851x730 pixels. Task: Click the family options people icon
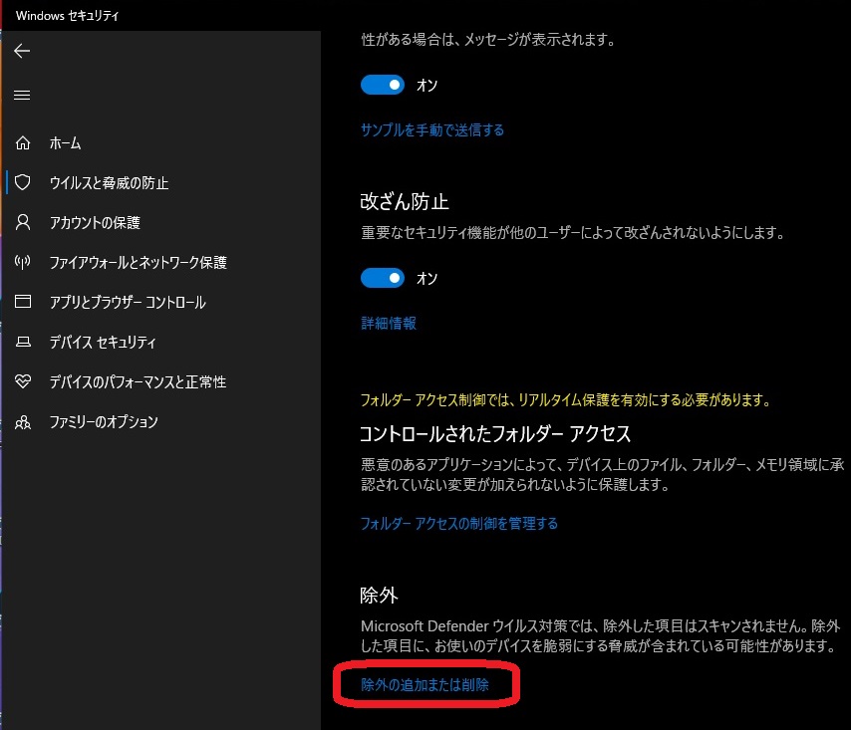tap(23, 422)
